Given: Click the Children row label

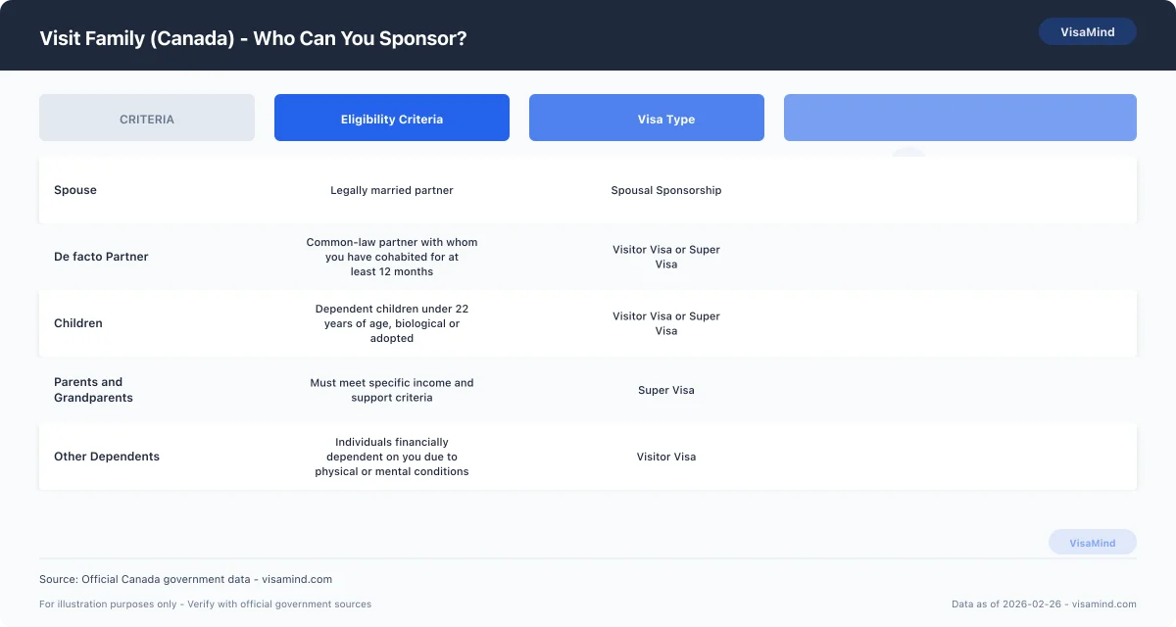Looking at the screenshot, I should tap(78, 323).
